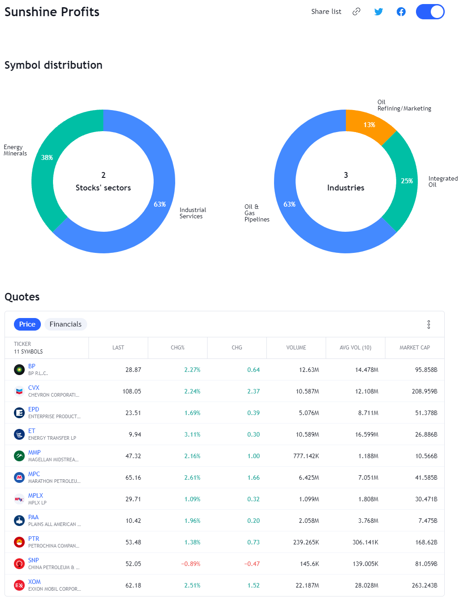460x601 pixels.
Task: Switch to the Price tab
Action: coord(27,324)
